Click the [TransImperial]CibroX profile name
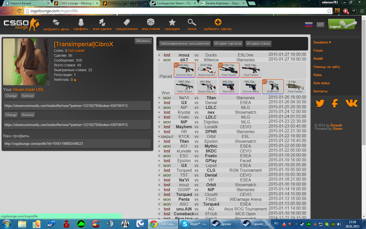Image resolution: width=366 pixels, height=229 pixels. coord(84,44)
